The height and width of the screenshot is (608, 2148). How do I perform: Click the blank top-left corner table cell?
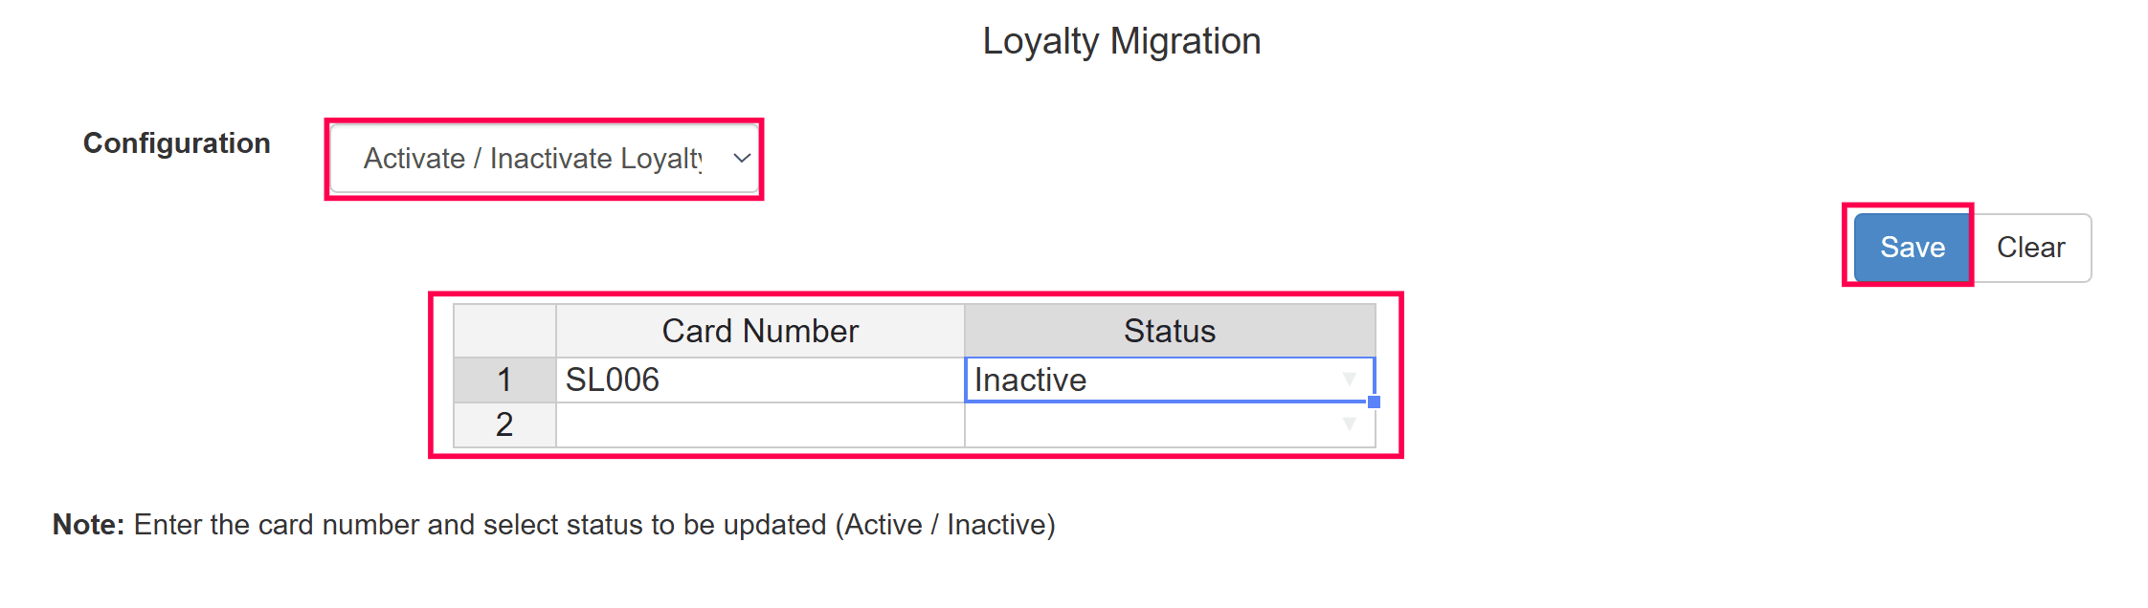coord(504,331)
